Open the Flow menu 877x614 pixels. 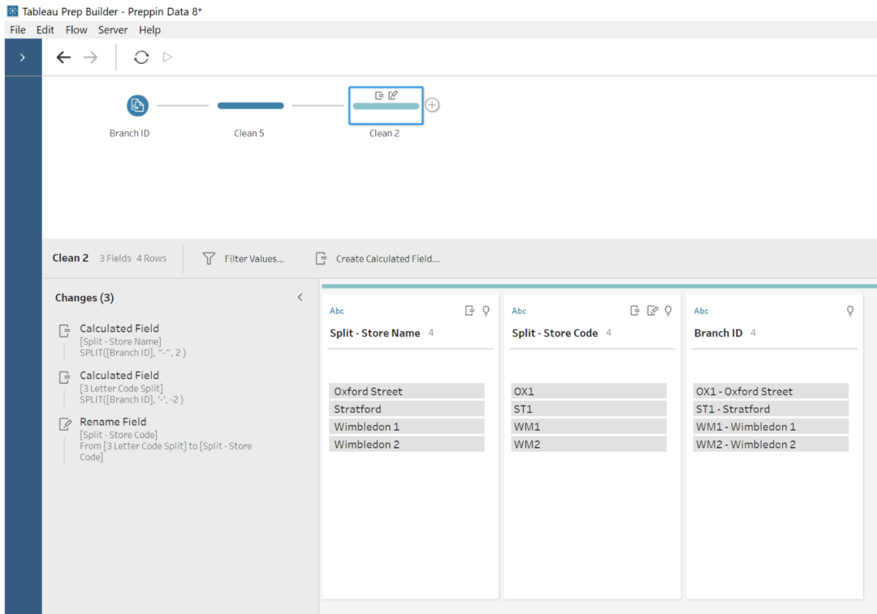coord(76,30)
